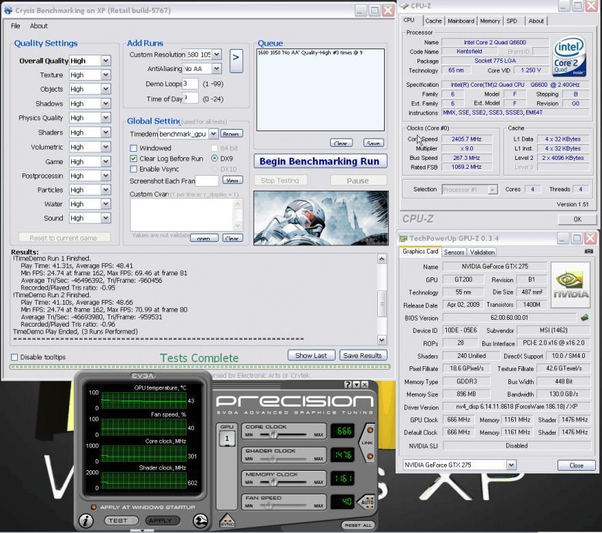
Task: Open GPU-Z graphics card selector dropdown
Action: click(x=511, y=465)
